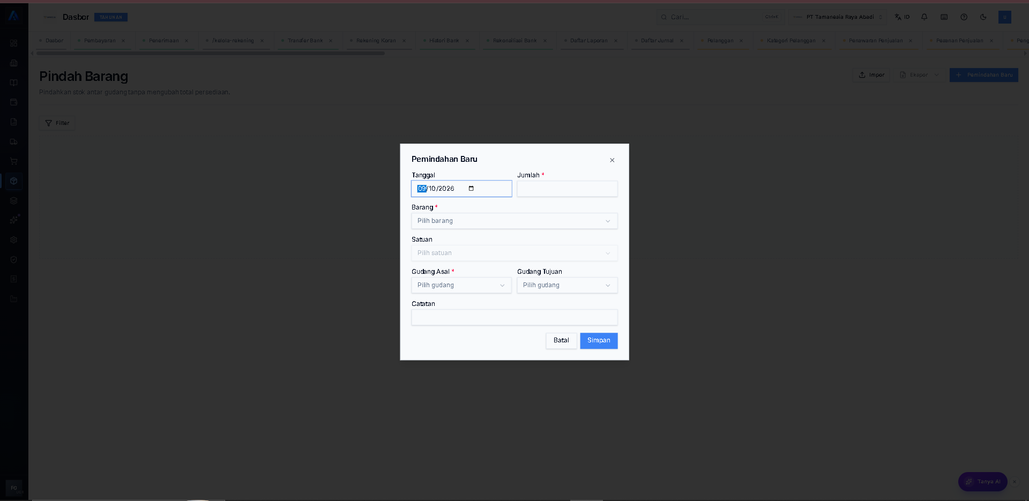1029x501 pixels.
Task: Open the layers stack icon in sidebar
Action: pos(14,200)
